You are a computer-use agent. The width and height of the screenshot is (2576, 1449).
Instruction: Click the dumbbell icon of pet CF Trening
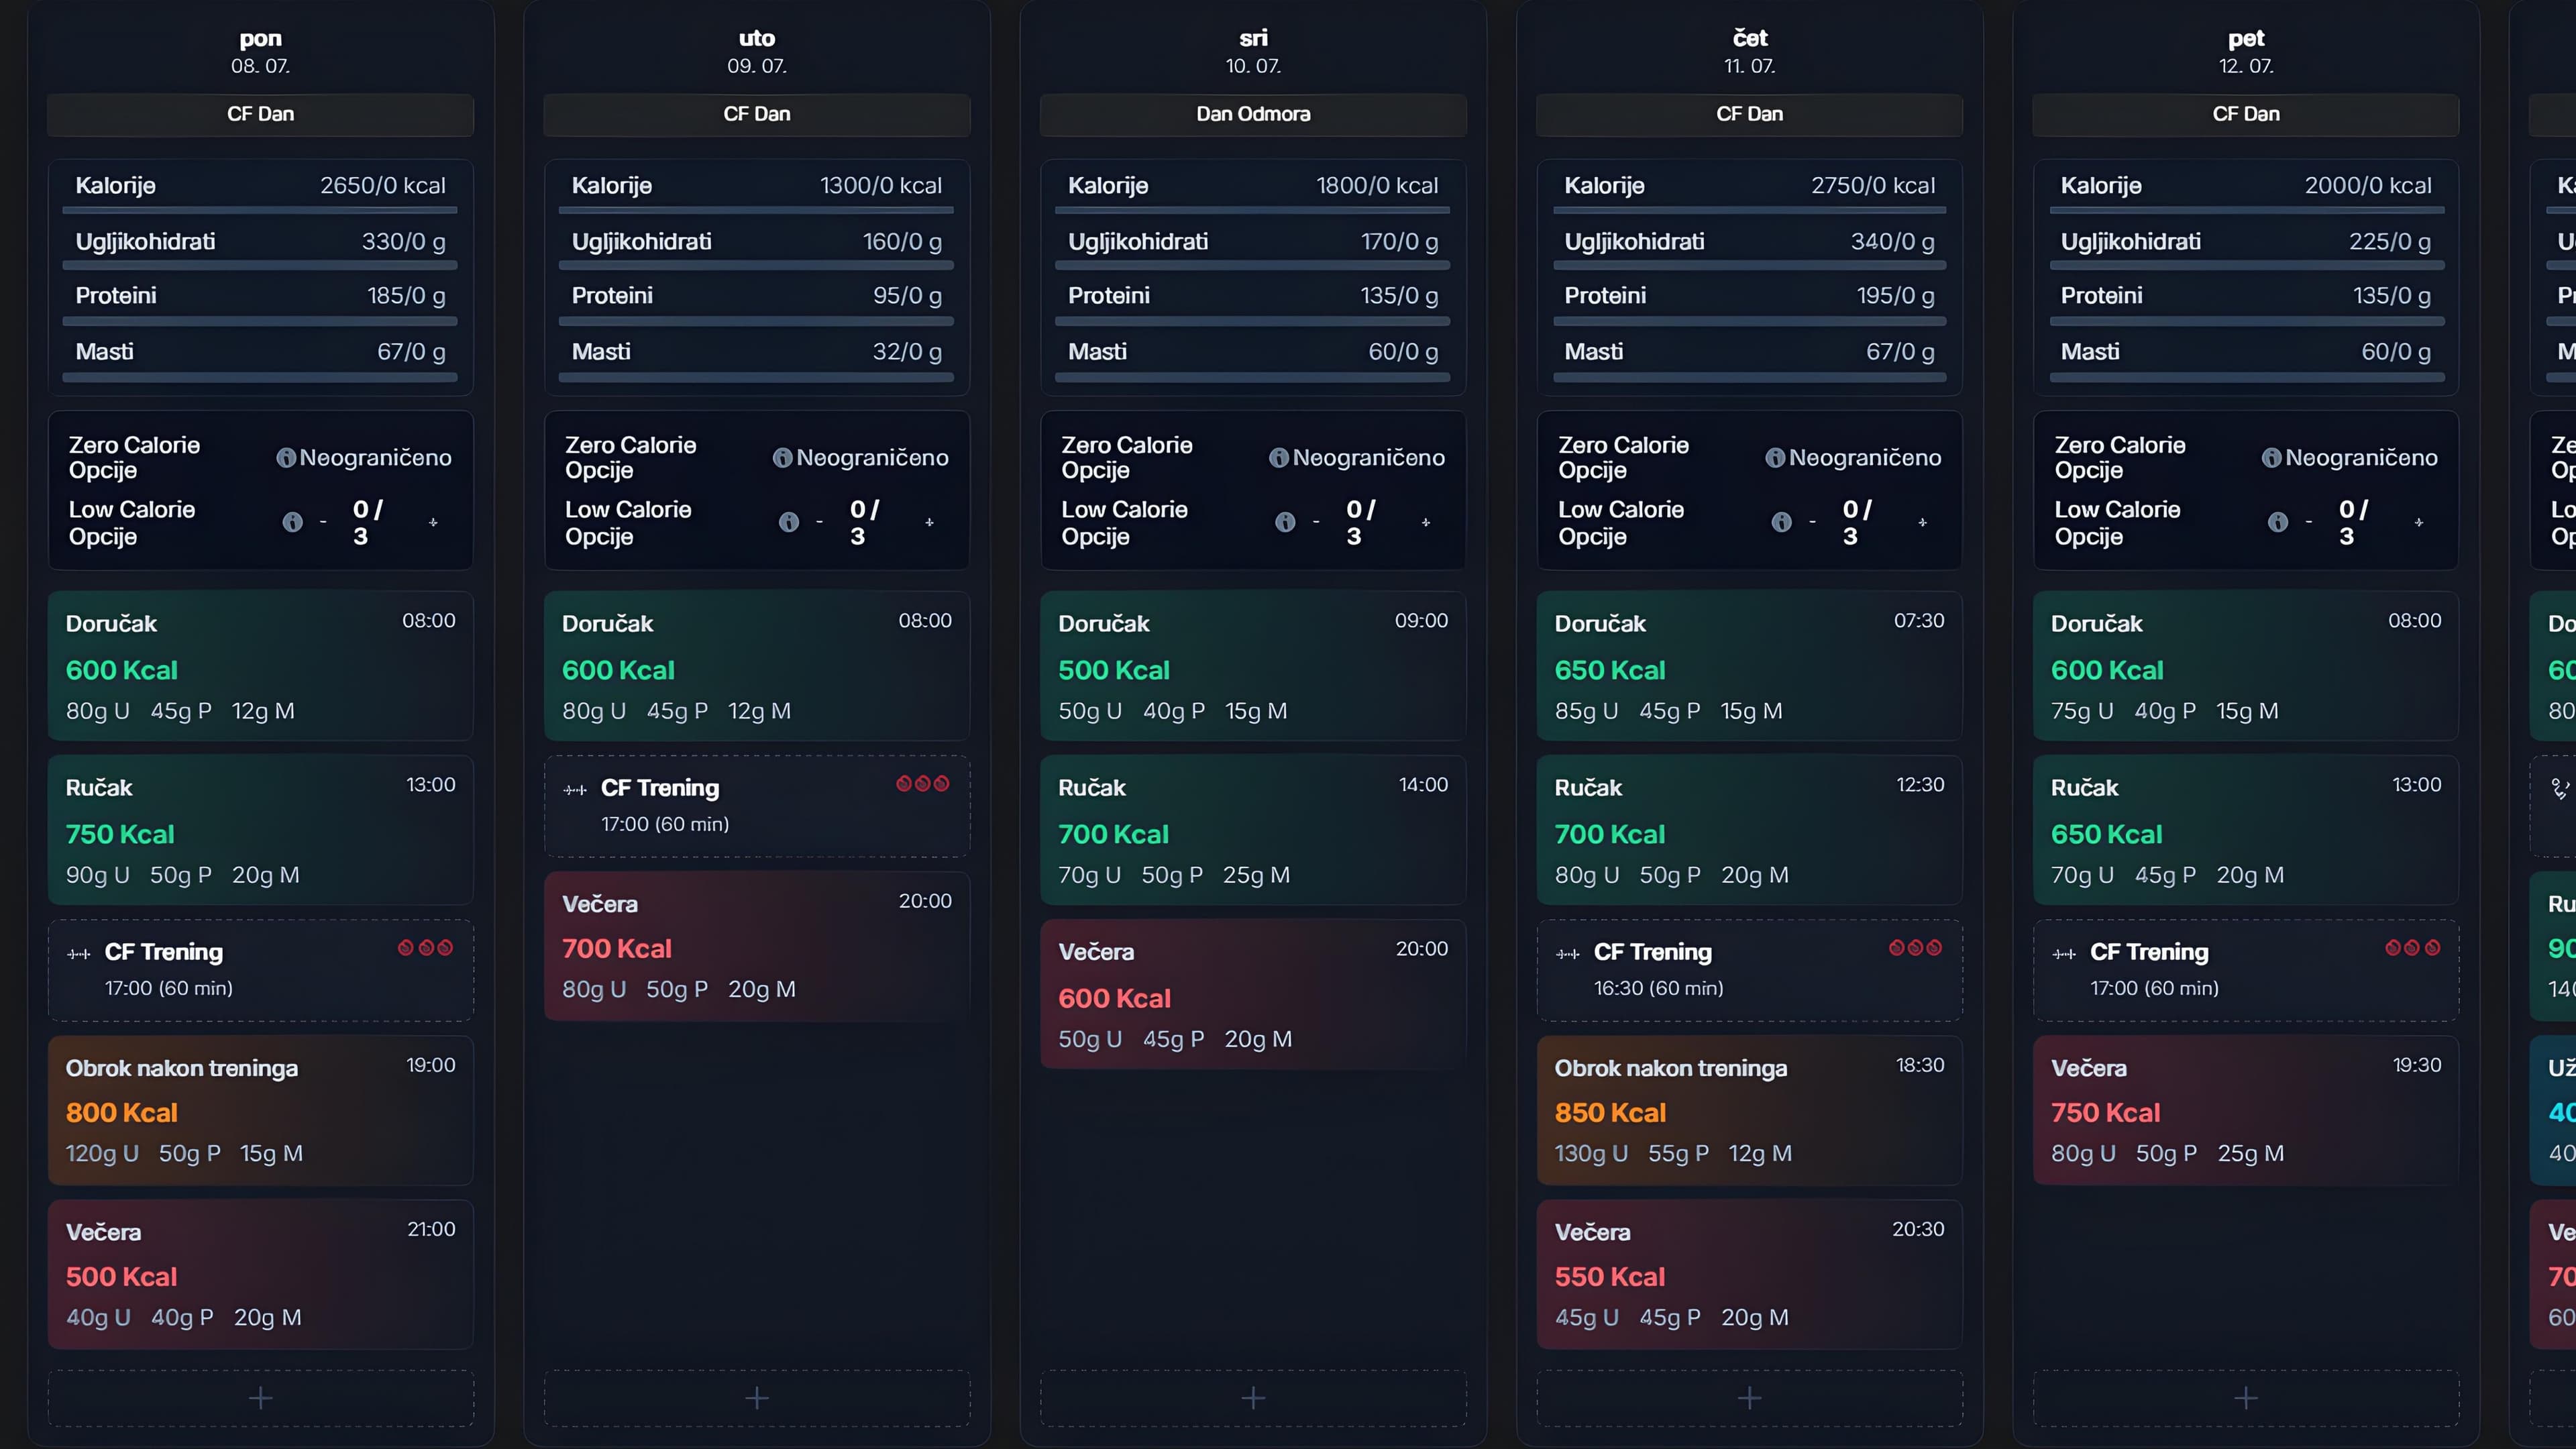click(2064, 954)
